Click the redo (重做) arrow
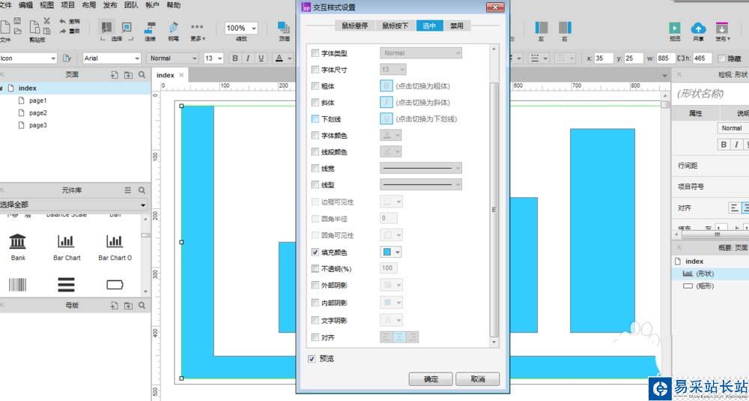The height and width of the screenshot is (401, 749). [63, 31]
